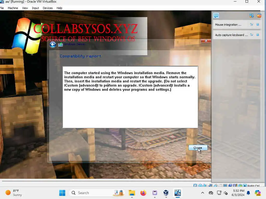Screen dimensions: 266x199
Task: Open the Machine menu
Action: pyautogui.click(x=13, y=8)
